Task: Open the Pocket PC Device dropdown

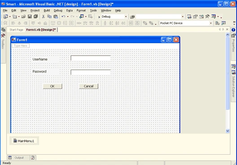Action: (x=211, y=23)
